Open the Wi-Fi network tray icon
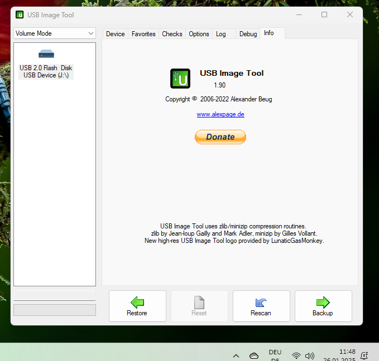Viewport: 379px width, 361px height. click(296, 355)
